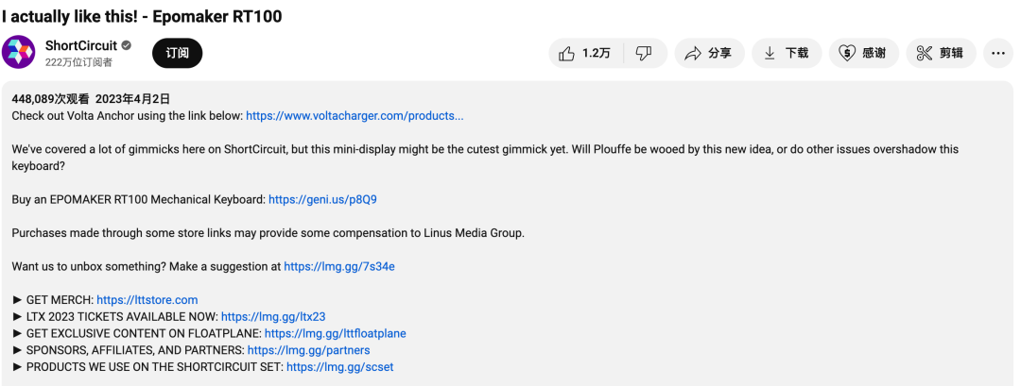The width and height of the screenshot is (1021, 386).
Task: Open the lmg.gg/ltx23 tickets link
Action: 272,317
